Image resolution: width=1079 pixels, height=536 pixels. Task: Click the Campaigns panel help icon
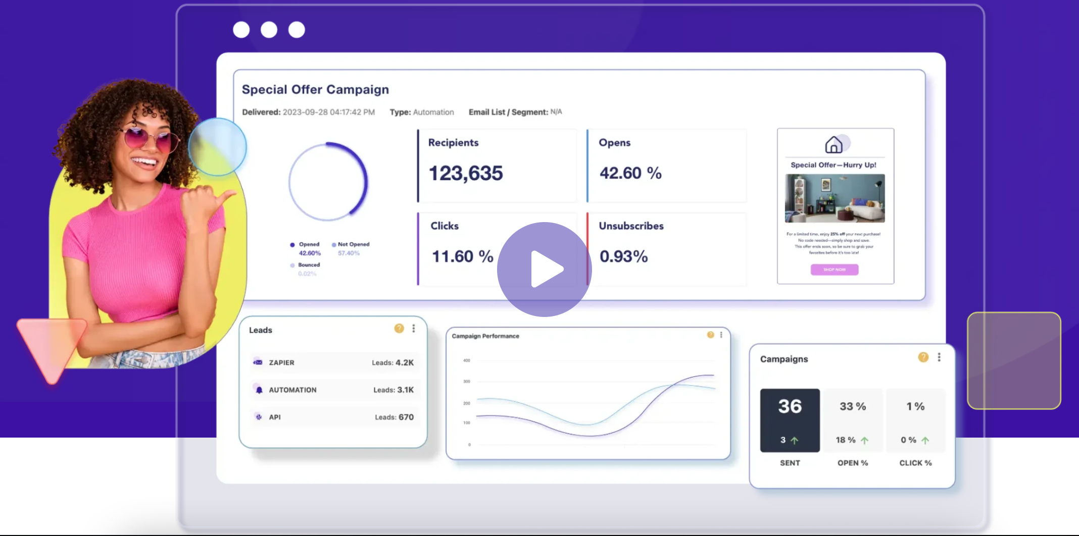(923, 357)
